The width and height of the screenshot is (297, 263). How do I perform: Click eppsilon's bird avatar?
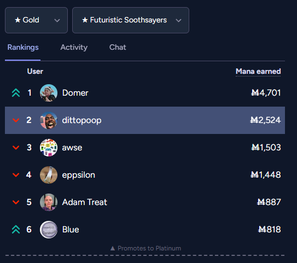49,175
